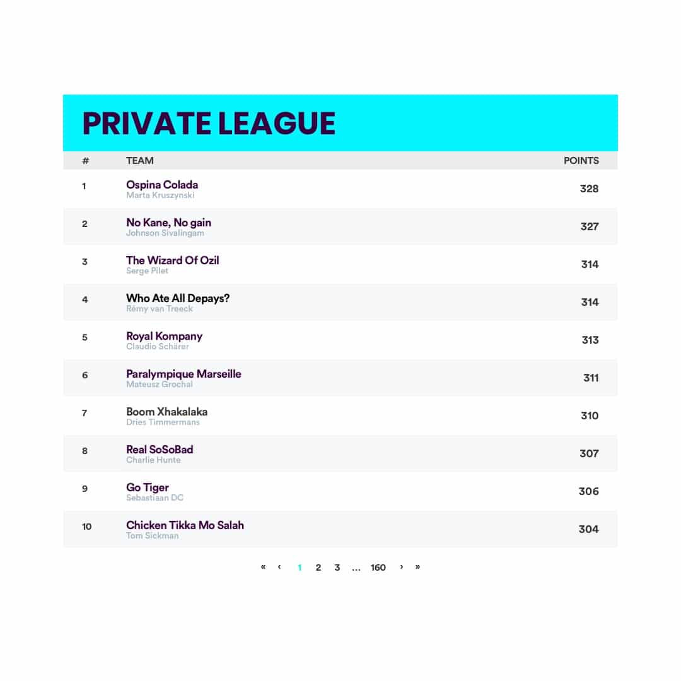681x681 pixels.
Task: Open the Royal Kompany team
Action: tap(164, 336)
